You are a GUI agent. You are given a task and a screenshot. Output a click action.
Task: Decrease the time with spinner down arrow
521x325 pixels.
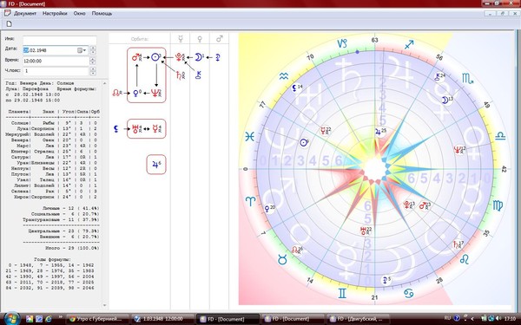coord(93,63)
